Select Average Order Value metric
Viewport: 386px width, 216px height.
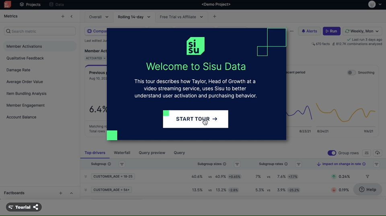coord(25,82)
